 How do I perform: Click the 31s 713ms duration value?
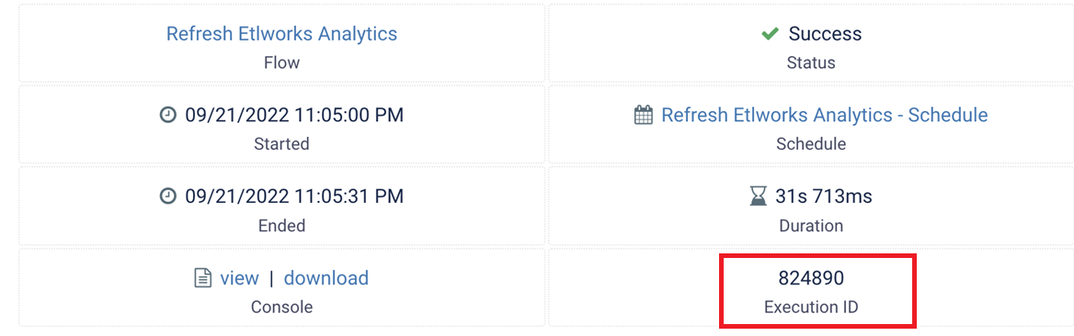pyautogui.click(x=823, y=196)
